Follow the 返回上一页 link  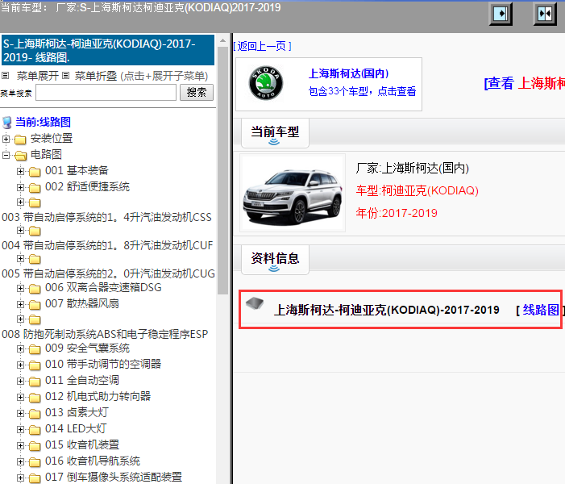(262, 46)
